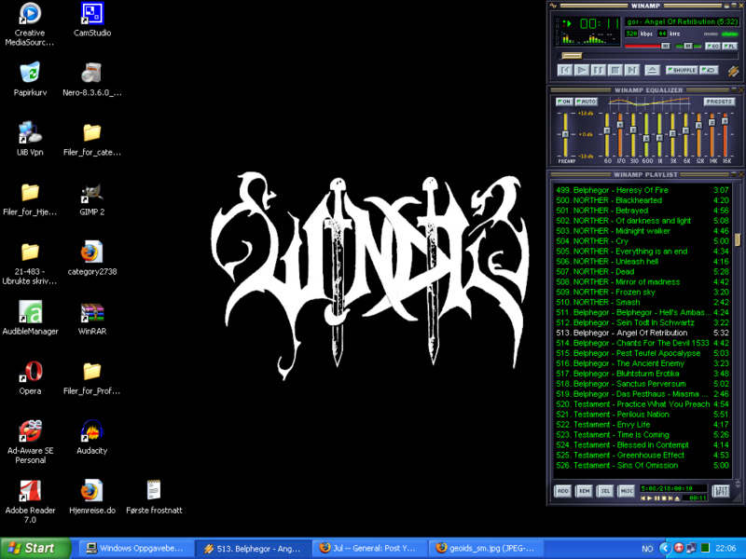
Task: Click the UiB Vpn desktop icon
Action: click(x=30, y=139)
